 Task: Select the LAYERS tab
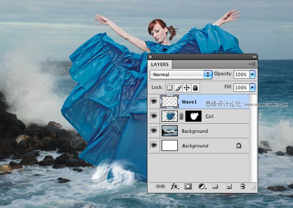pos(160,65)
